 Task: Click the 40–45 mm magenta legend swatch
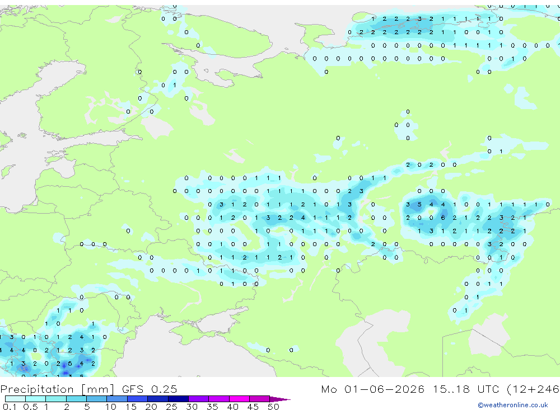point(239,399)
